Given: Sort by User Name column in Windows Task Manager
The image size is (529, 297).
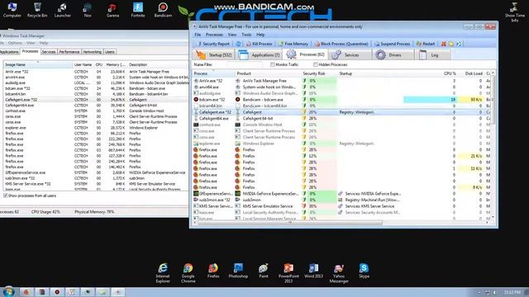Looking at the screenshot, I should coord(83,64).
